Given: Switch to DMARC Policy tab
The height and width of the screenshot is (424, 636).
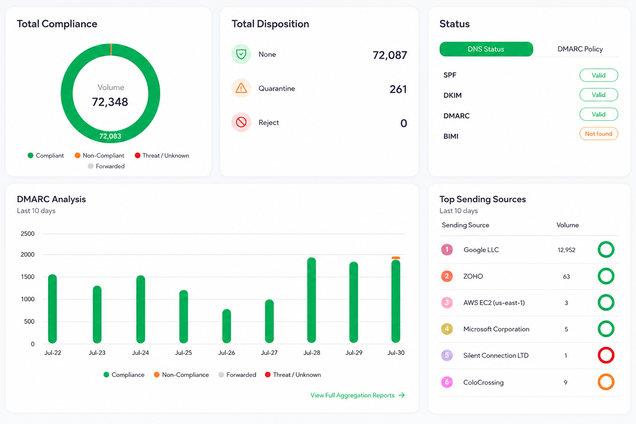Looking at the screenshot, I should pyautogui.click(x=580, y=49).
